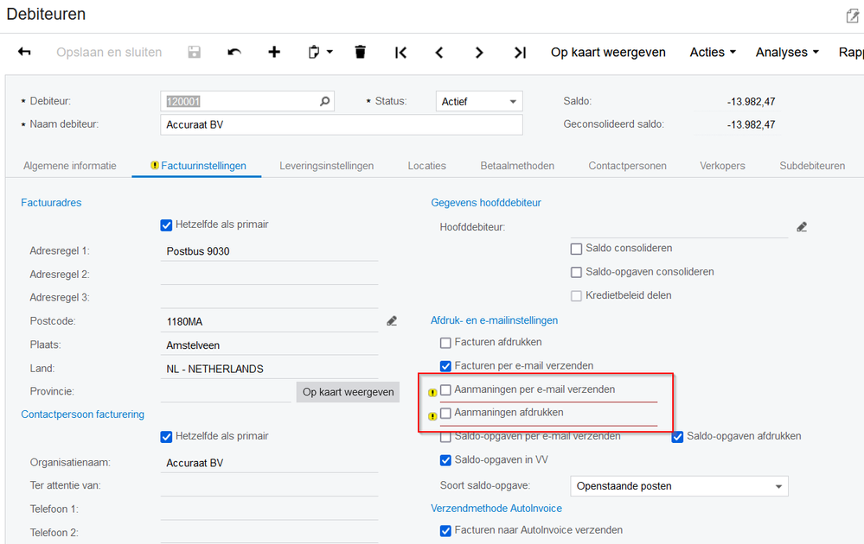
Task: Enable Facturen afdrukken
Action: pos(445,343)
